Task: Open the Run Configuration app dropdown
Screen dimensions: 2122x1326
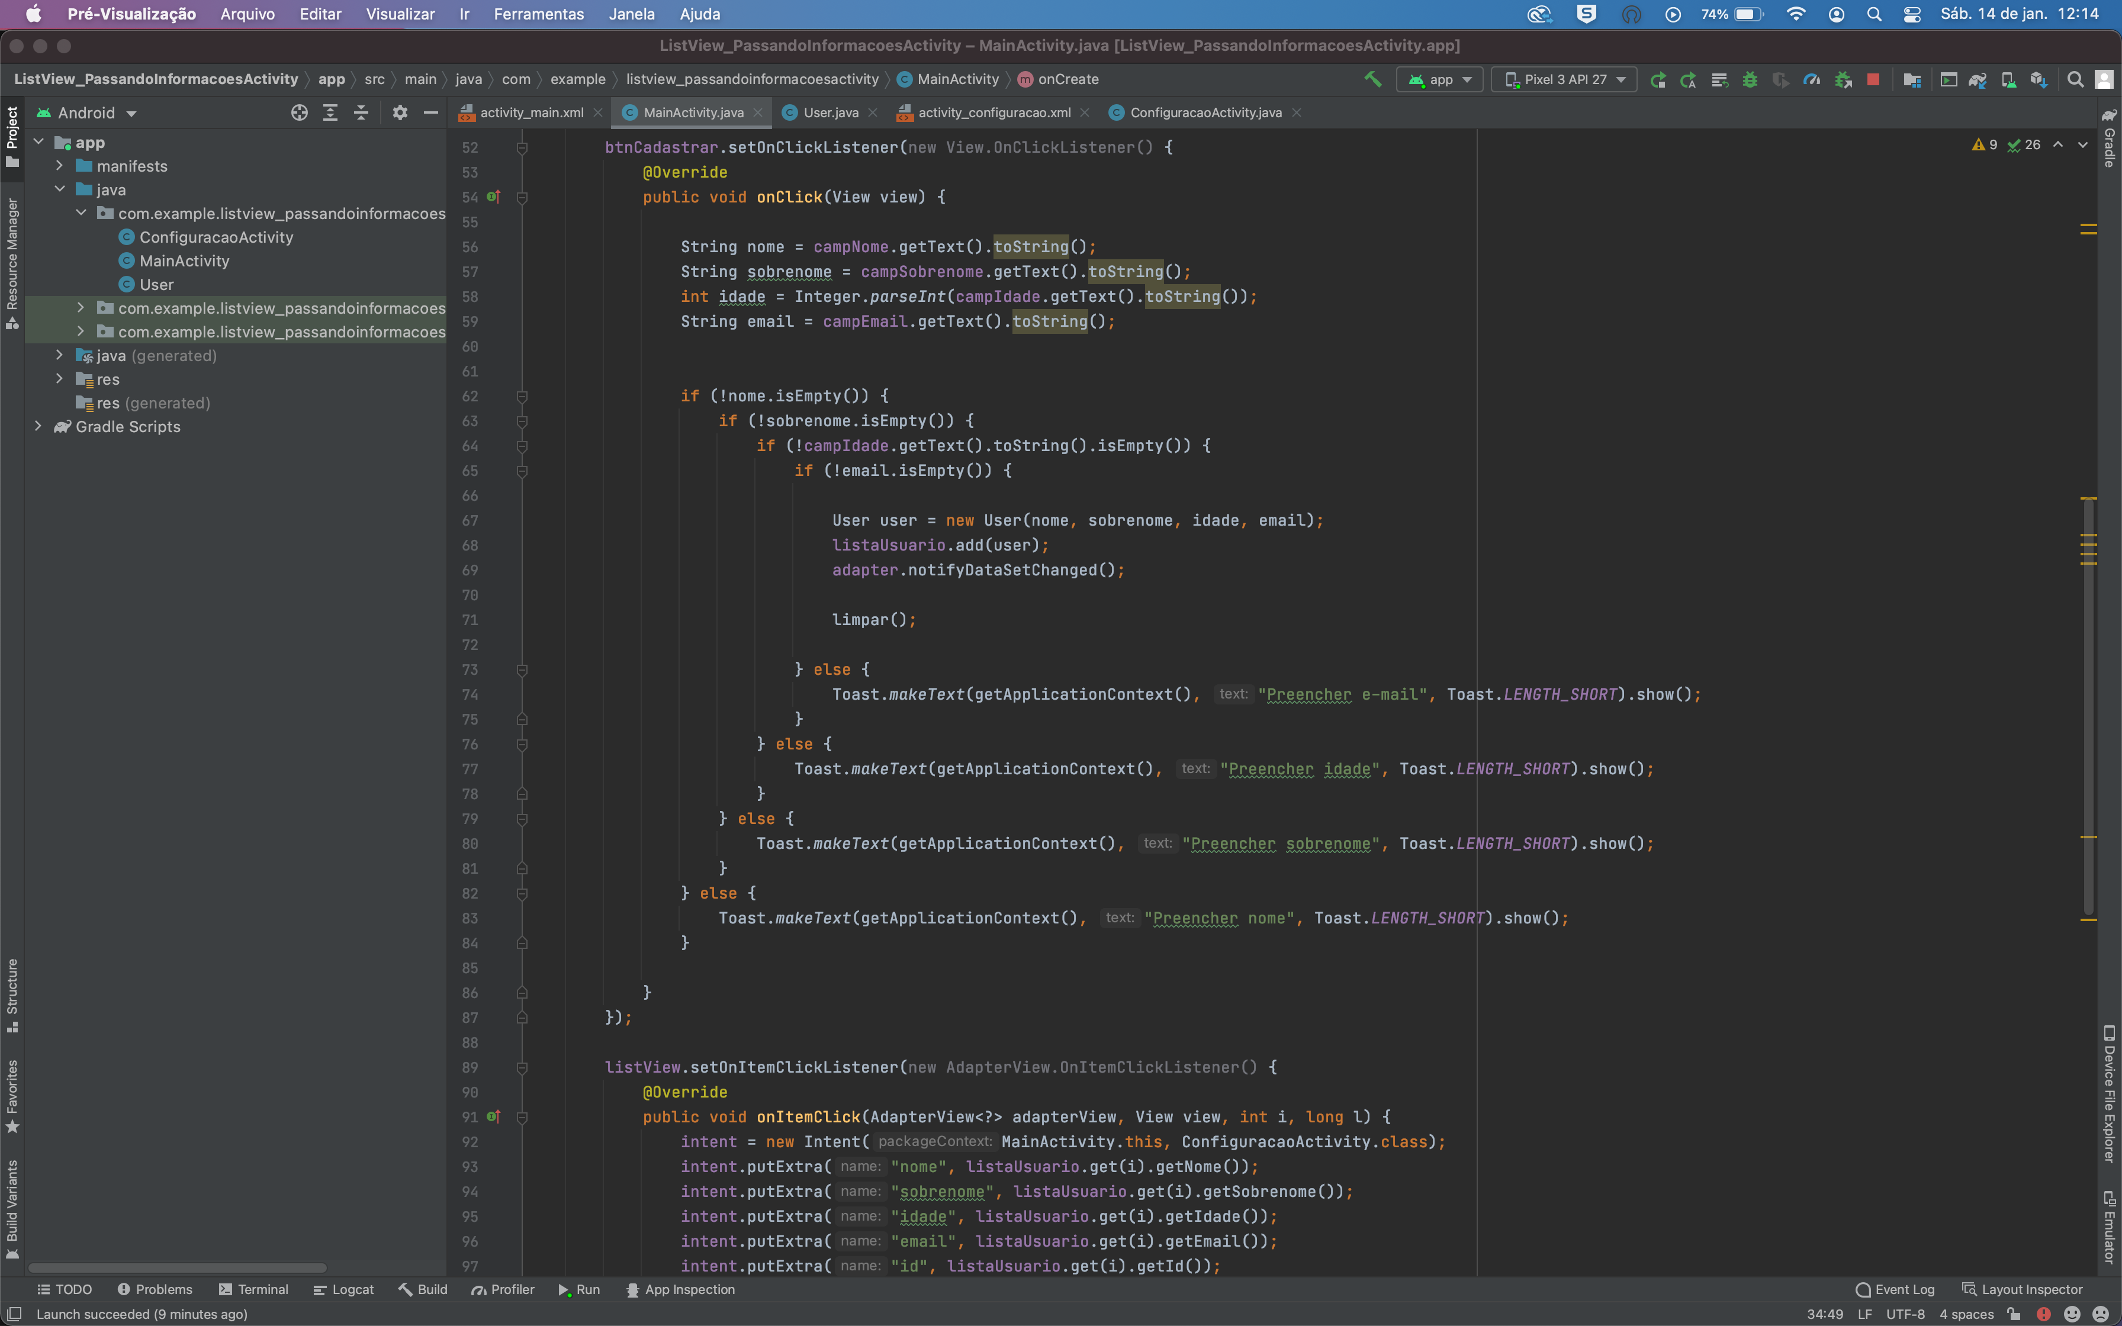Action: [1440, 80]
